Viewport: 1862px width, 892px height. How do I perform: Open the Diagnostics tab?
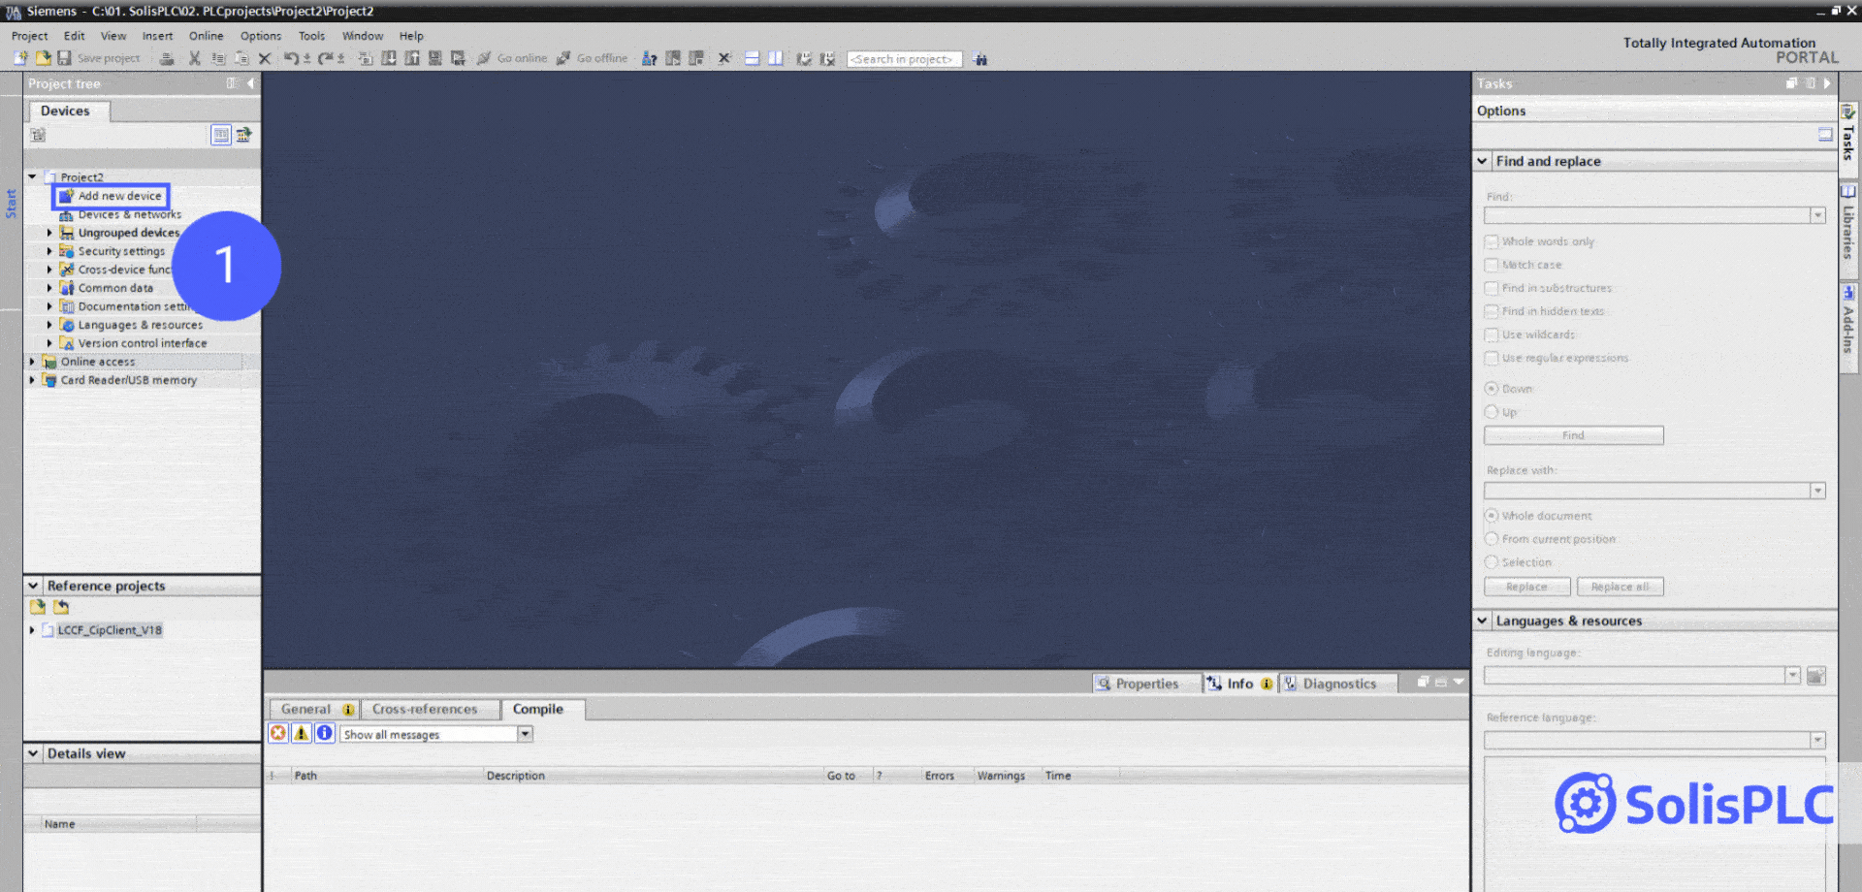coord(1338,684)
